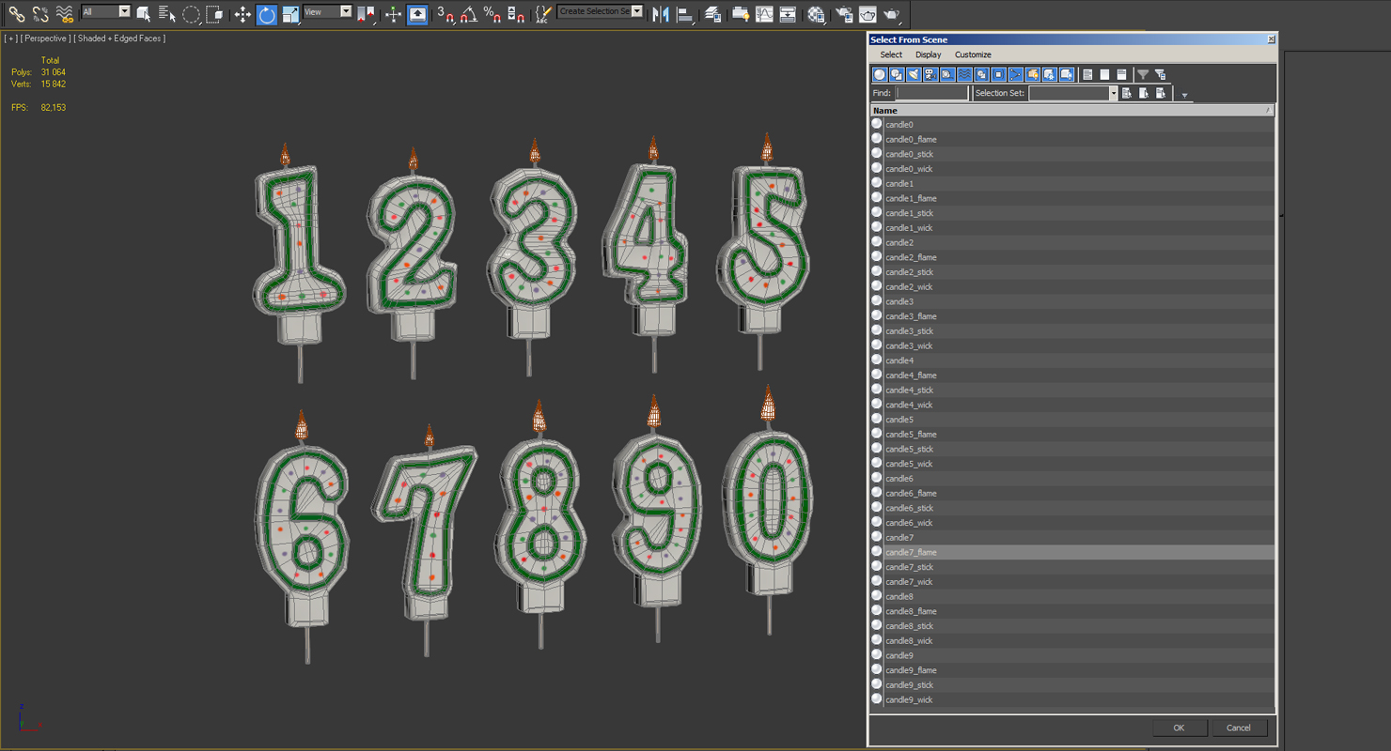Toggle the Display Bone Objects filter
The height and width of the screenshot is (751, 1391).
pyautogui.click(x=1015, y=74)
